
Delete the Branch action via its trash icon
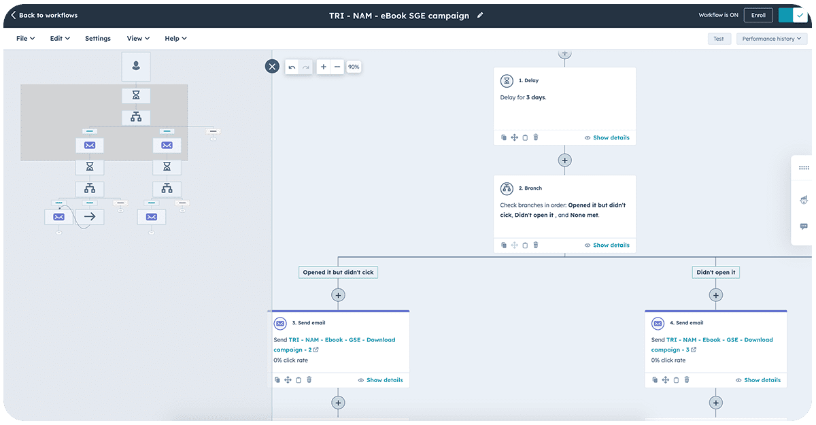click(x=535, y=245)
